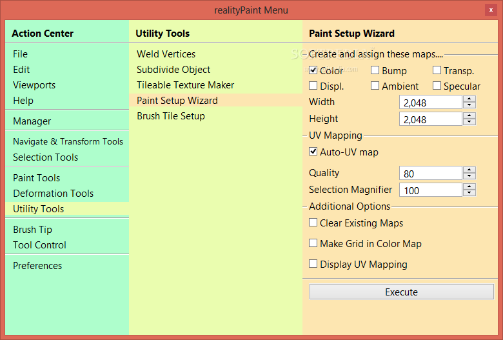Tick the Displ. map checkbox
503x340 pixels.
point(313,85)
